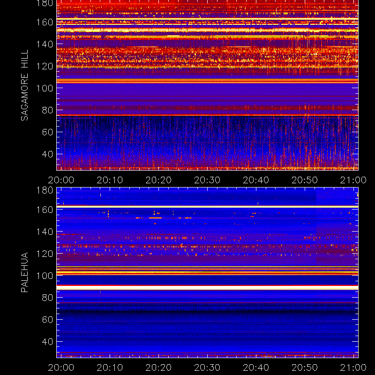Click 20:00 time label under Palehua plot
Screen dimensions: 375x375
click(x=61, y=367)
